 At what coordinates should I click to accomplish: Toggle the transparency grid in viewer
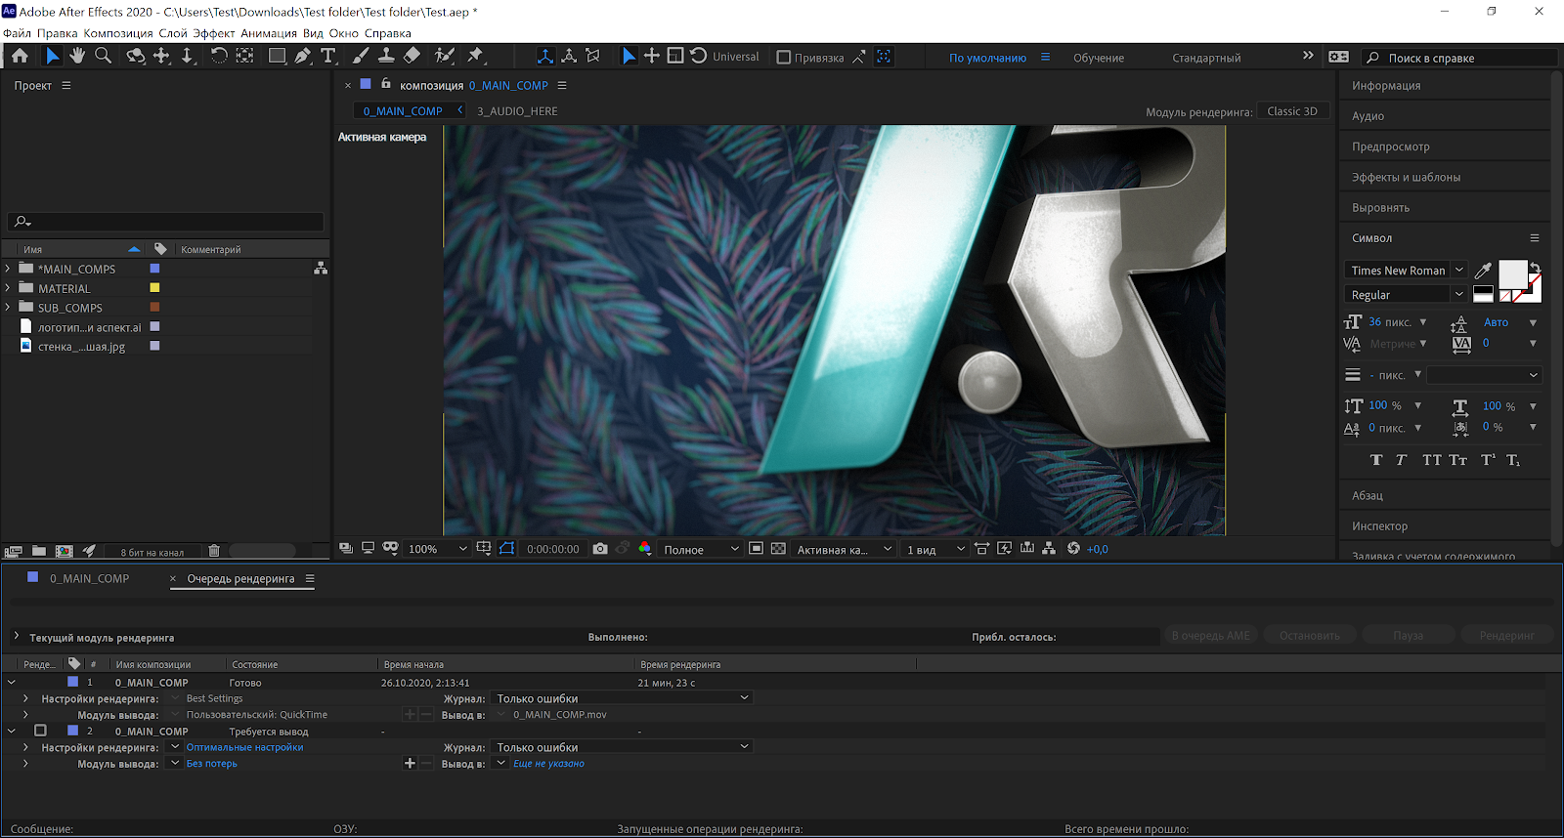[778, 549]
